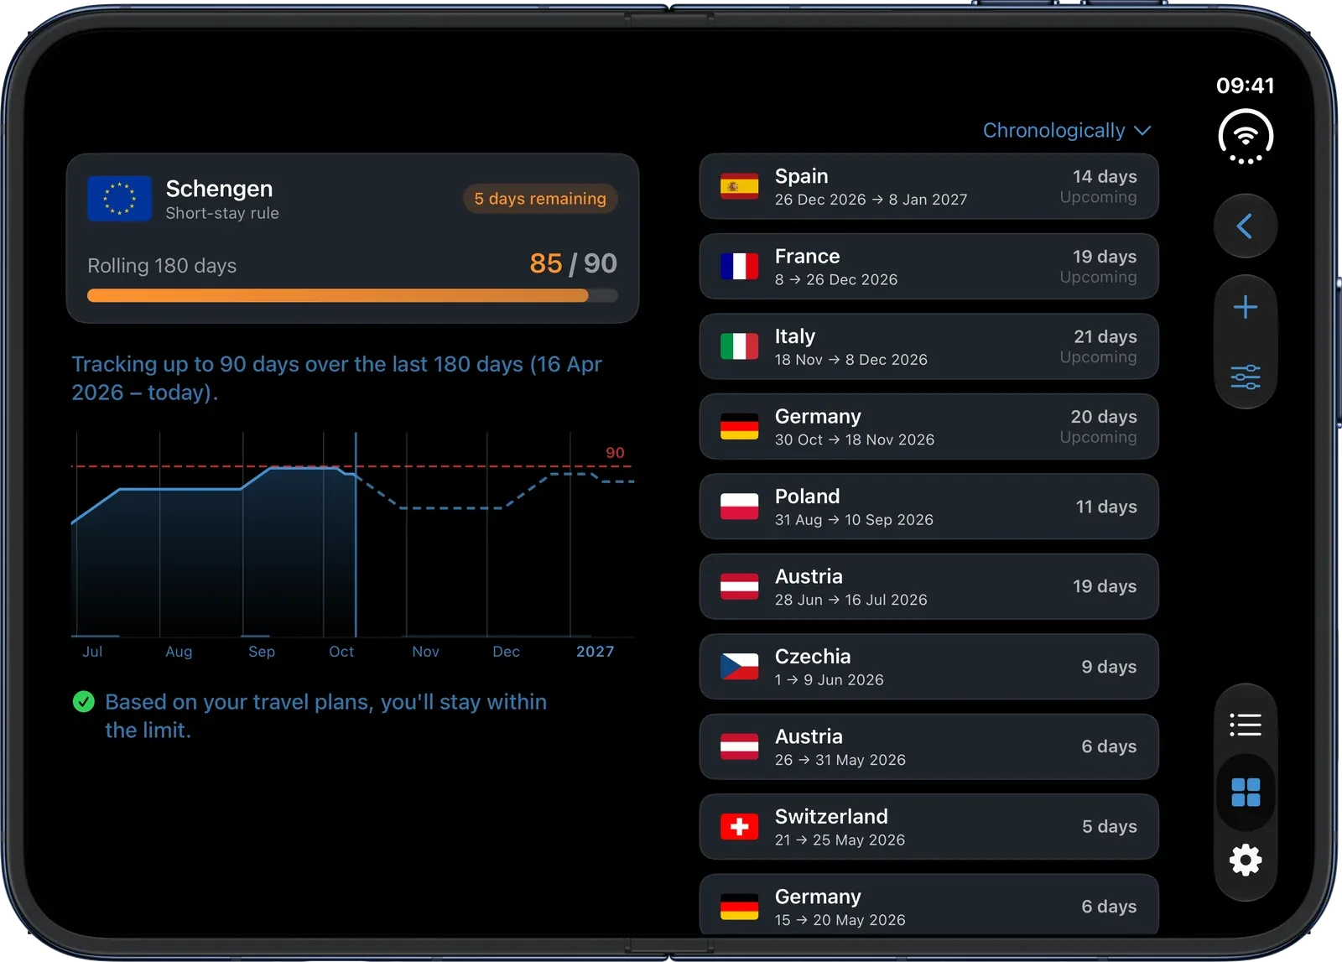Tap the Oct label on chart axis
Screen dimensions: 1342x962
click(341, 652)
